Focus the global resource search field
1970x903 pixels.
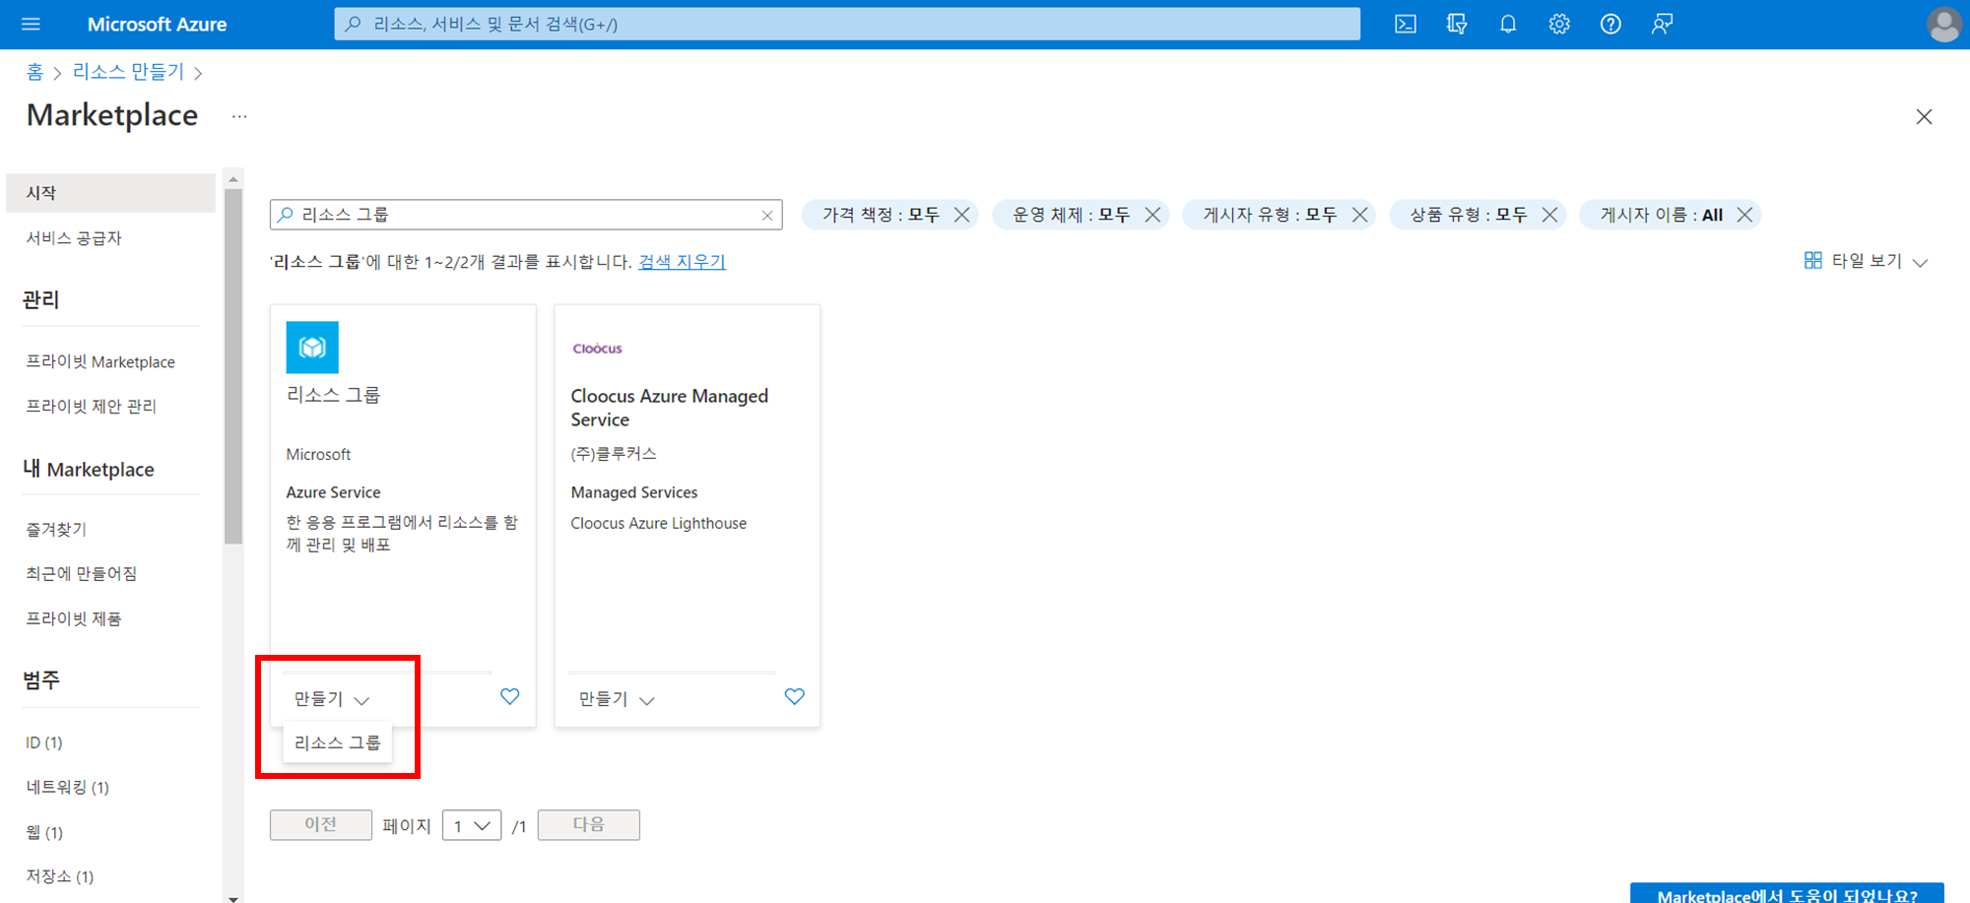(847, 24)
